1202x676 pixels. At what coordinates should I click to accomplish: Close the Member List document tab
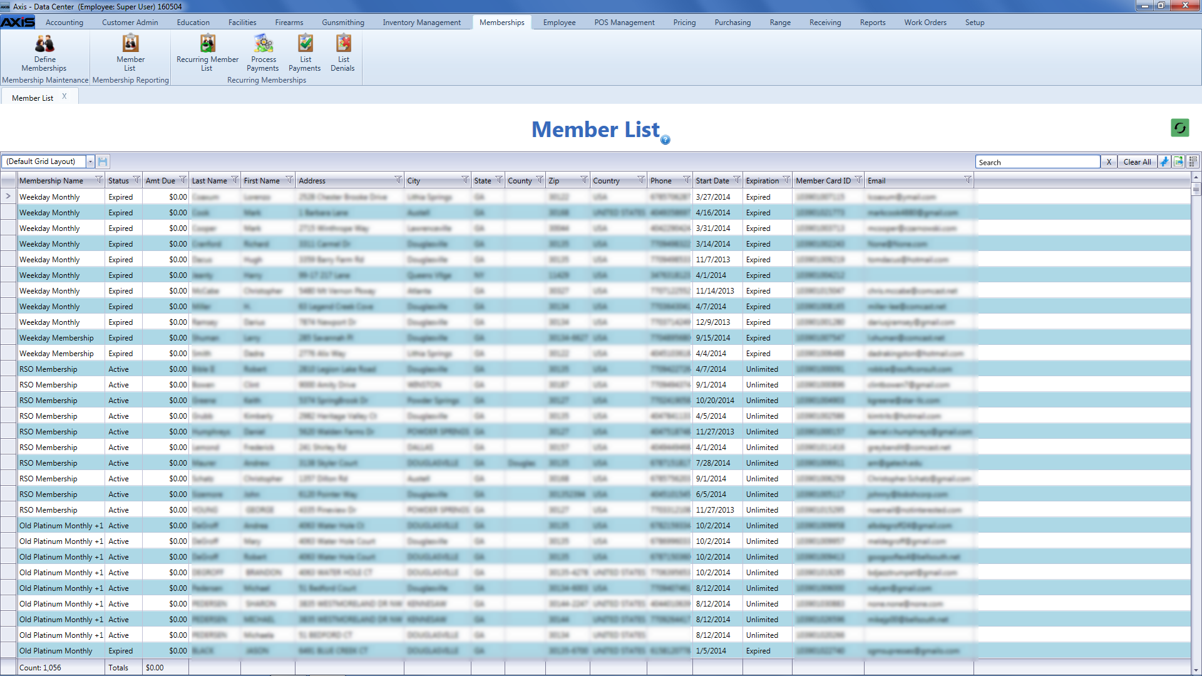(x=64, y=96)
